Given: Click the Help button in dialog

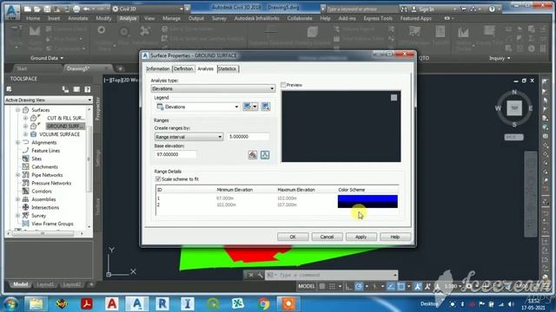Looking at the screenshot, I should [395, 237].
